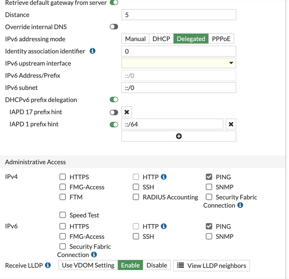
Task: Open the IPv6 upstream interface dropdown
Action: point(178,63)
